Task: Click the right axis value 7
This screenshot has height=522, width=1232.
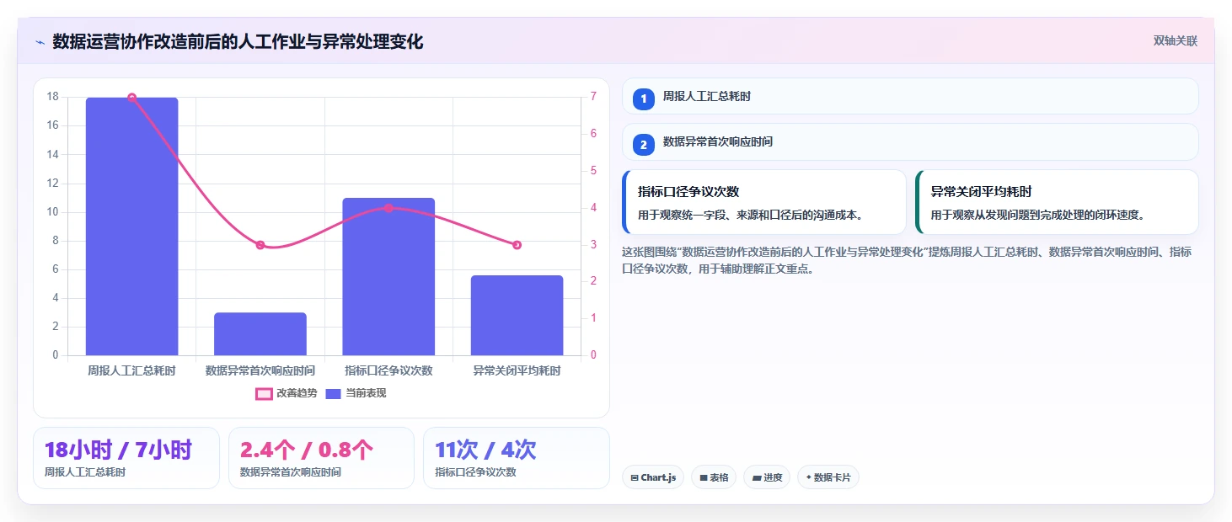Action: [x=593, y=97]
